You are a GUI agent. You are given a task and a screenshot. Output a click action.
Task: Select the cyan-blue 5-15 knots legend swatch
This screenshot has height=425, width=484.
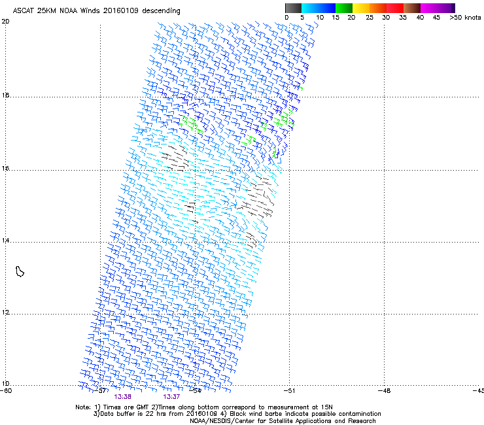[x=319, y=8]
